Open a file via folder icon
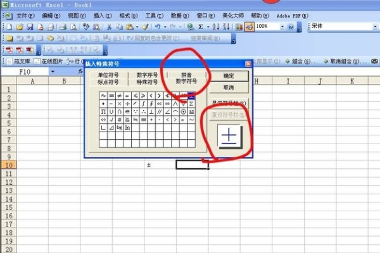 (x=20, y=27)
